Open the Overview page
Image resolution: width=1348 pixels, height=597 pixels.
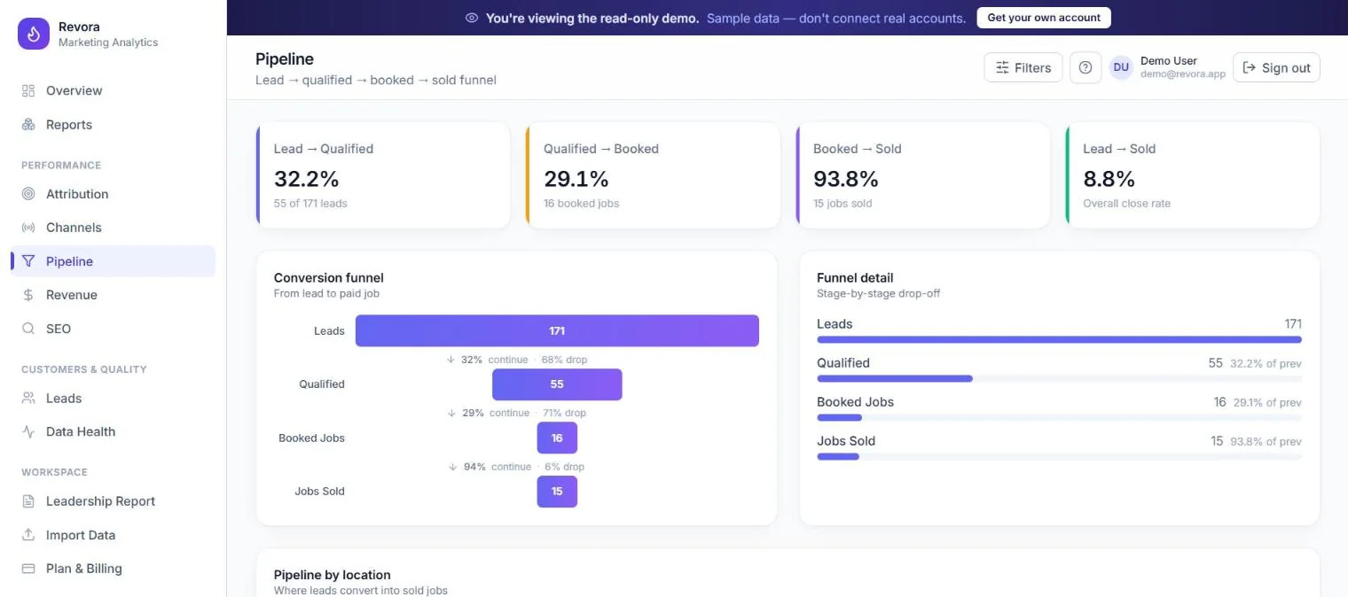[x=113, y=90]
